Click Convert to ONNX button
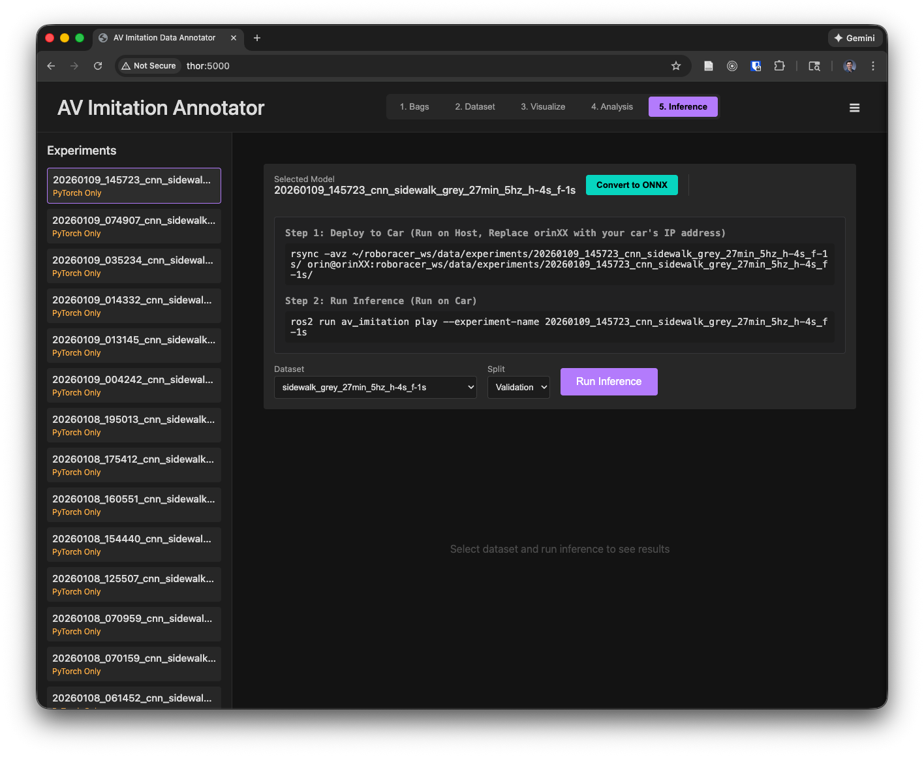This screenshot has height=757, width=924. (x=632, y=185)
